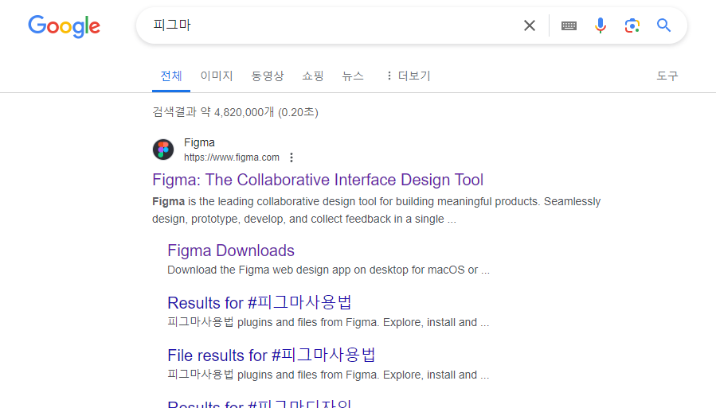The width and height of the screenshot is (716, 408).
Task: Switch to the 동영상 tab
Action: (268, 76)
